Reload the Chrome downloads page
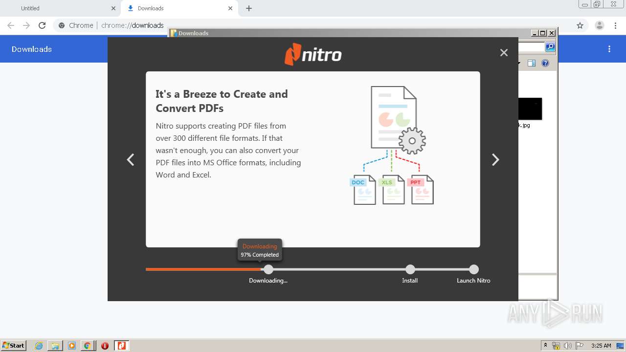This screenshot has width=626, height=352. 42,25
